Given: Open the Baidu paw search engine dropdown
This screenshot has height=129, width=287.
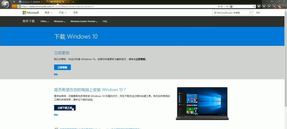Looking at the screenshot, I should click(x=232, y=6).
